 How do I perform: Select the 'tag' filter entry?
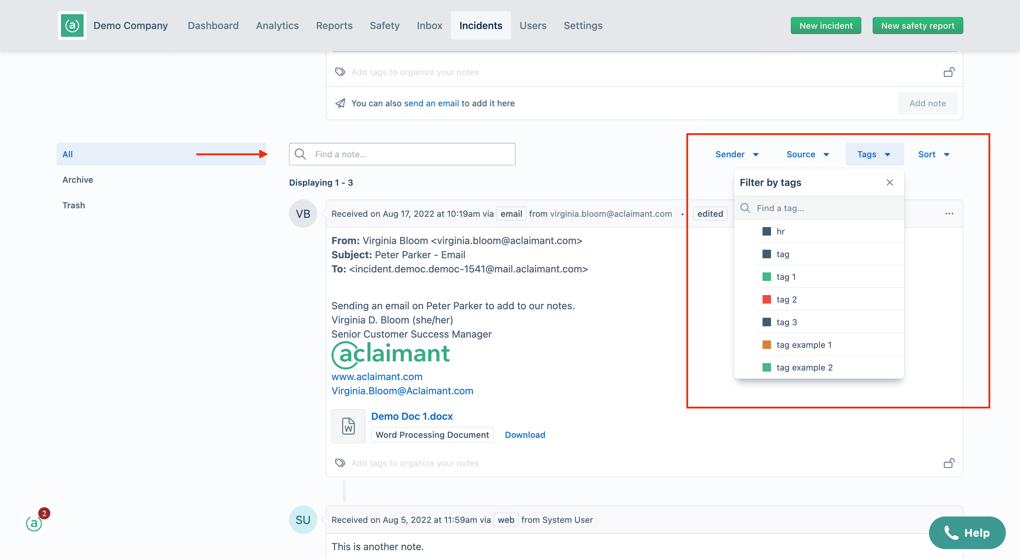tap(819, 254)
